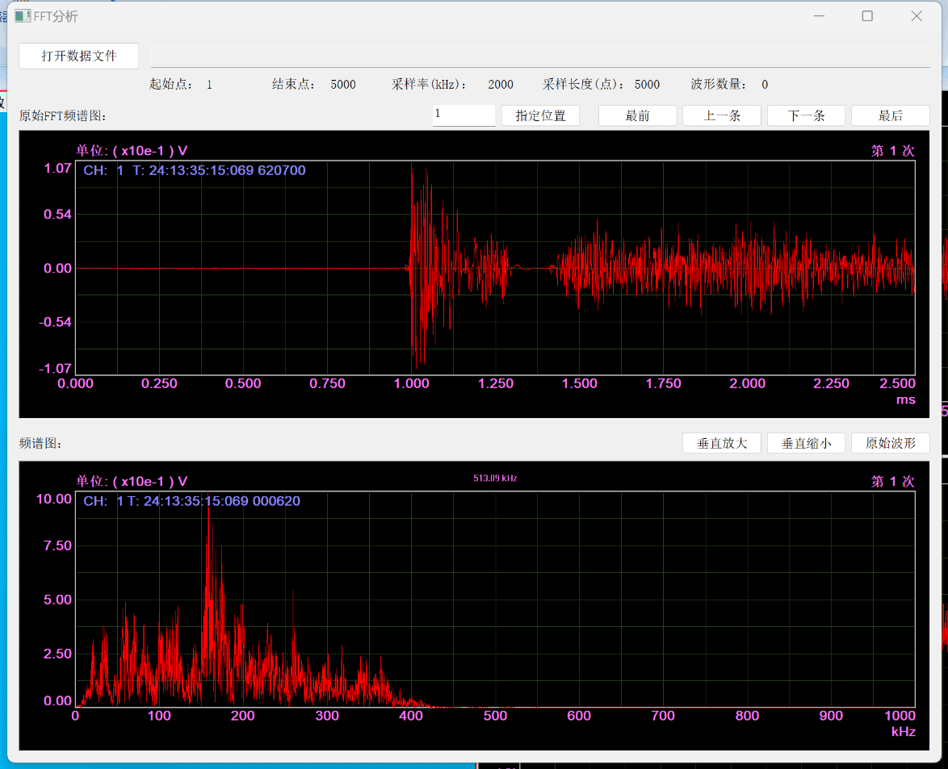Jump to first waveform with 最前
The width and height of the screenshot is (948, 769).
click(x=637, y=115)
